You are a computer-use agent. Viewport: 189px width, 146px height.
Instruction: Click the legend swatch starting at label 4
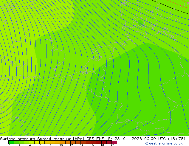click(32, 142)
